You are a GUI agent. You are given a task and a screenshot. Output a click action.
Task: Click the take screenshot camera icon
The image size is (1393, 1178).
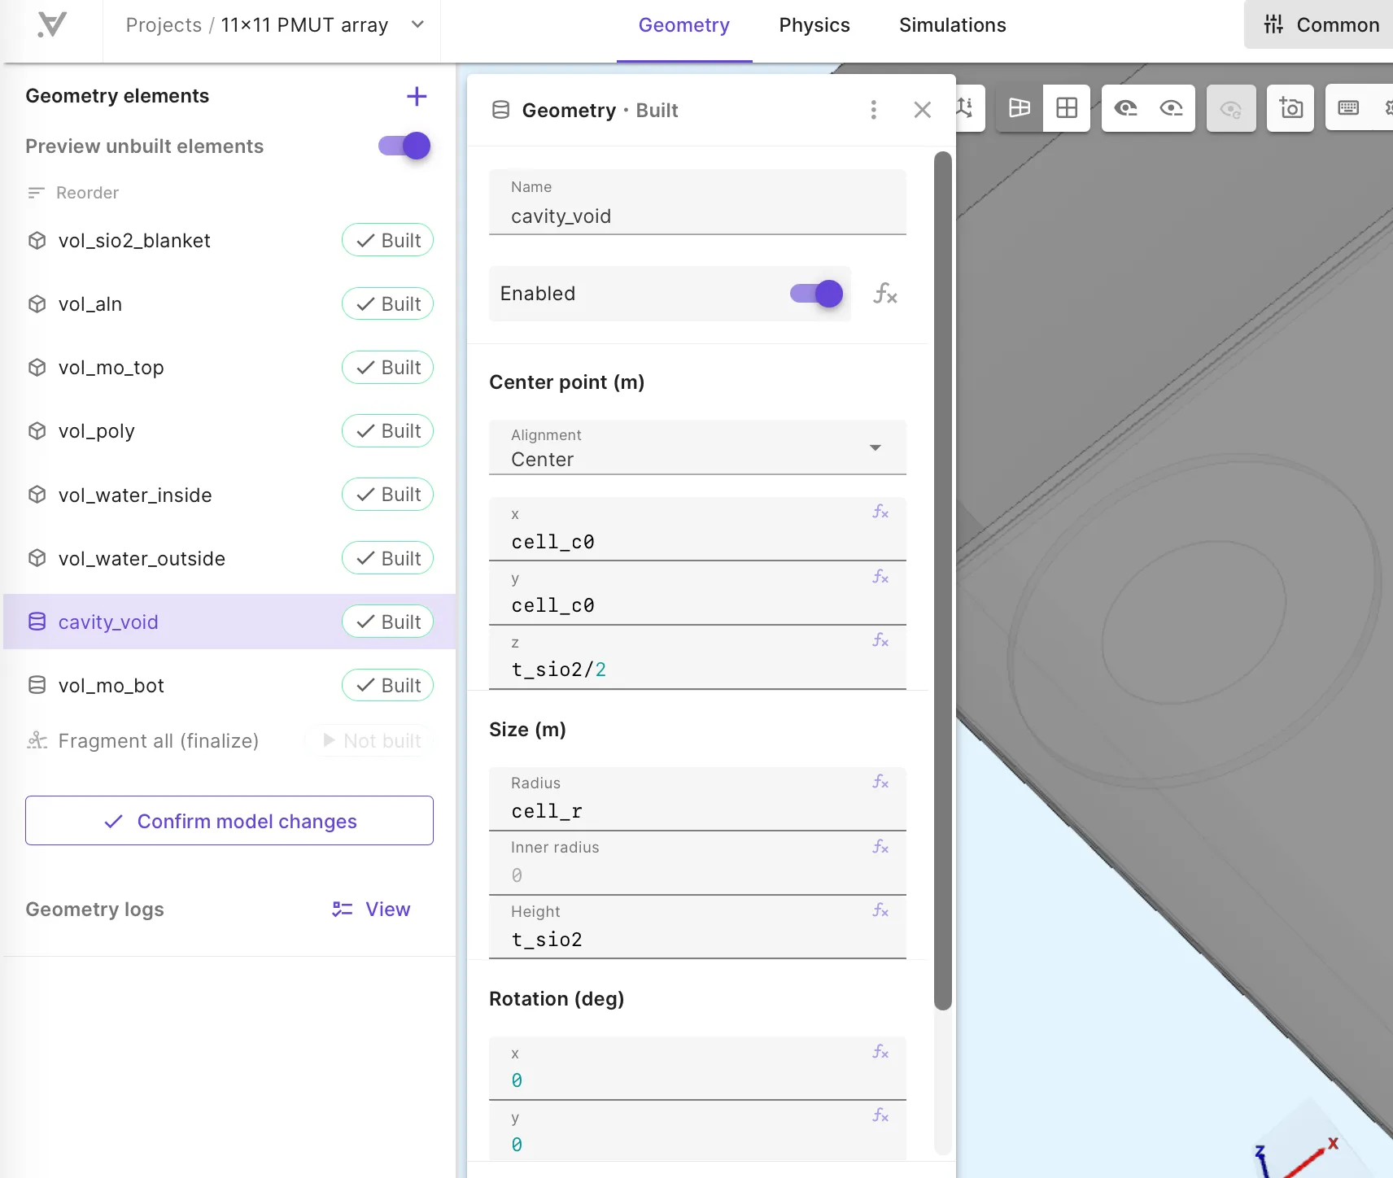pyautogui.click(x=1290, y=108)
